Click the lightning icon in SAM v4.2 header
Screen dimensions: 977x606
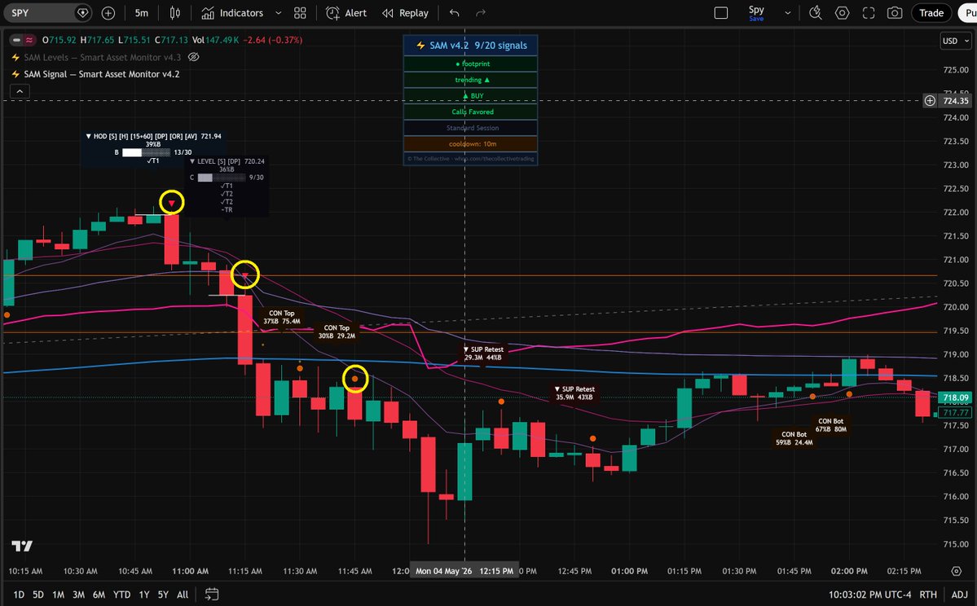pyautogui.click(x=420, y=46)
